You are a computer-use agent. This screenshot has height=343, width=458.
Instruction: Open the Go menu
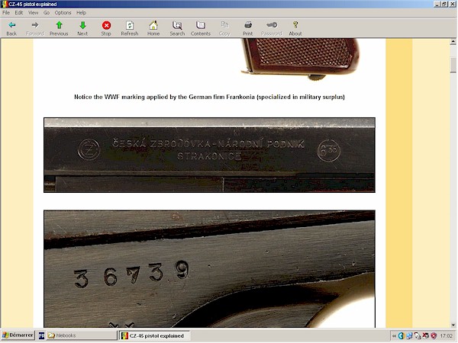pyautogui.click(x=47, y=12)
